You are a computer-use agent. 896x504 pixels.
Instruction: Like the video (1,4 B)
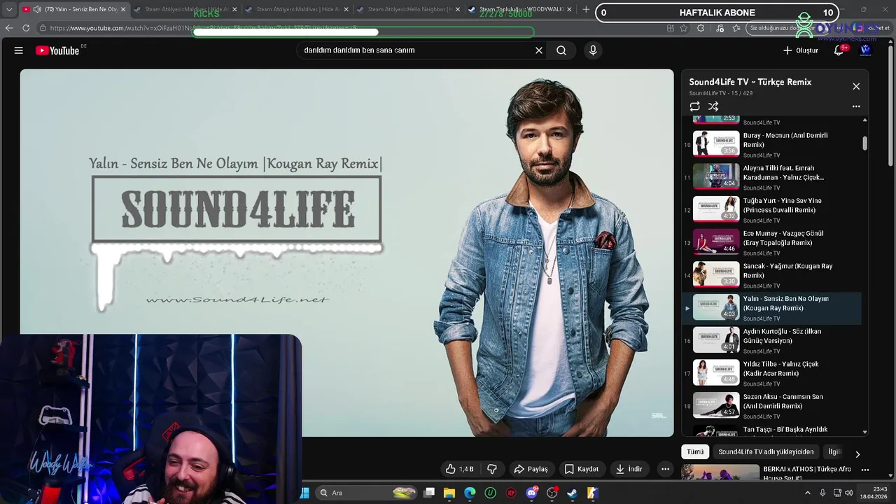[460, 469]
